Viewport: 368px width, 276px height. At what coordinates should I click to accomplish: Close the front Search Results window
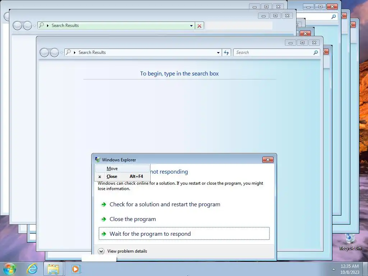coord(314,42)
